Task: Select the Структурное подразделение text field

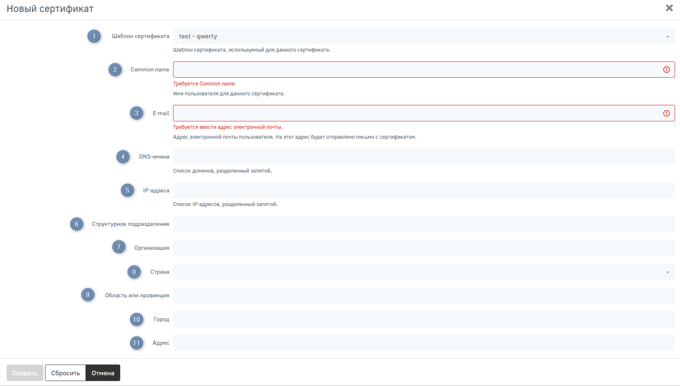Action: coord(423,224)
